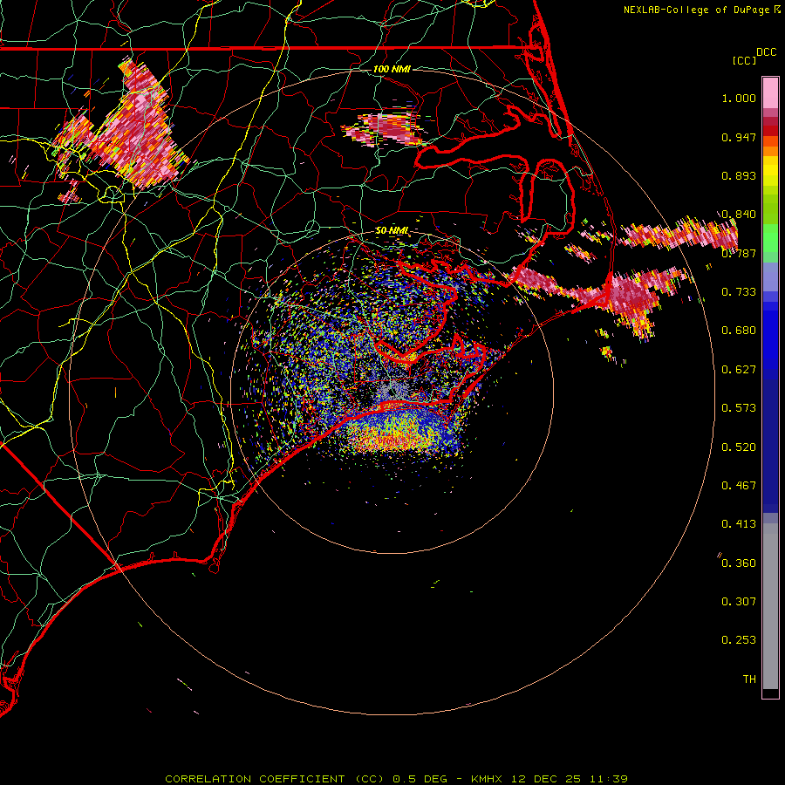Click the 50 NMI range ring label

pyautogui.click(x=392, y=230)
